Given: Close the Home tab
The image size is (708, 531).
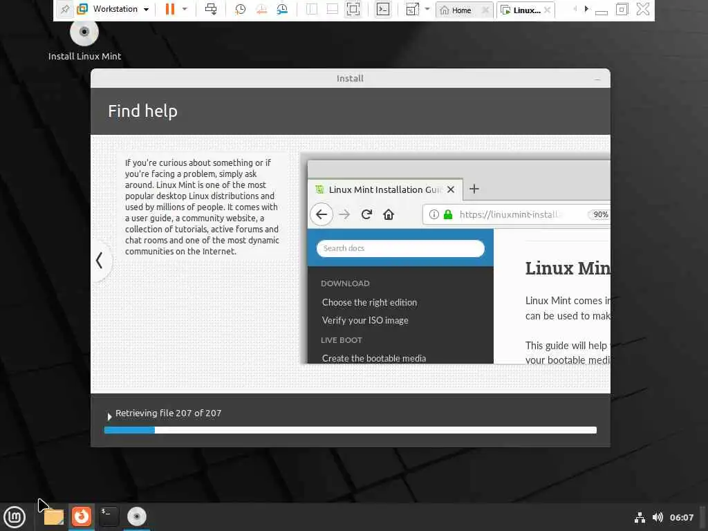Looking at the screenshot, I should 485,10.
